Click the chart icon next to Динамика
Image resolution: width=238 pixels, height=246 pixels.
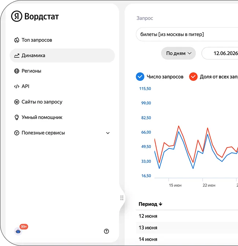tap(16, 55)
